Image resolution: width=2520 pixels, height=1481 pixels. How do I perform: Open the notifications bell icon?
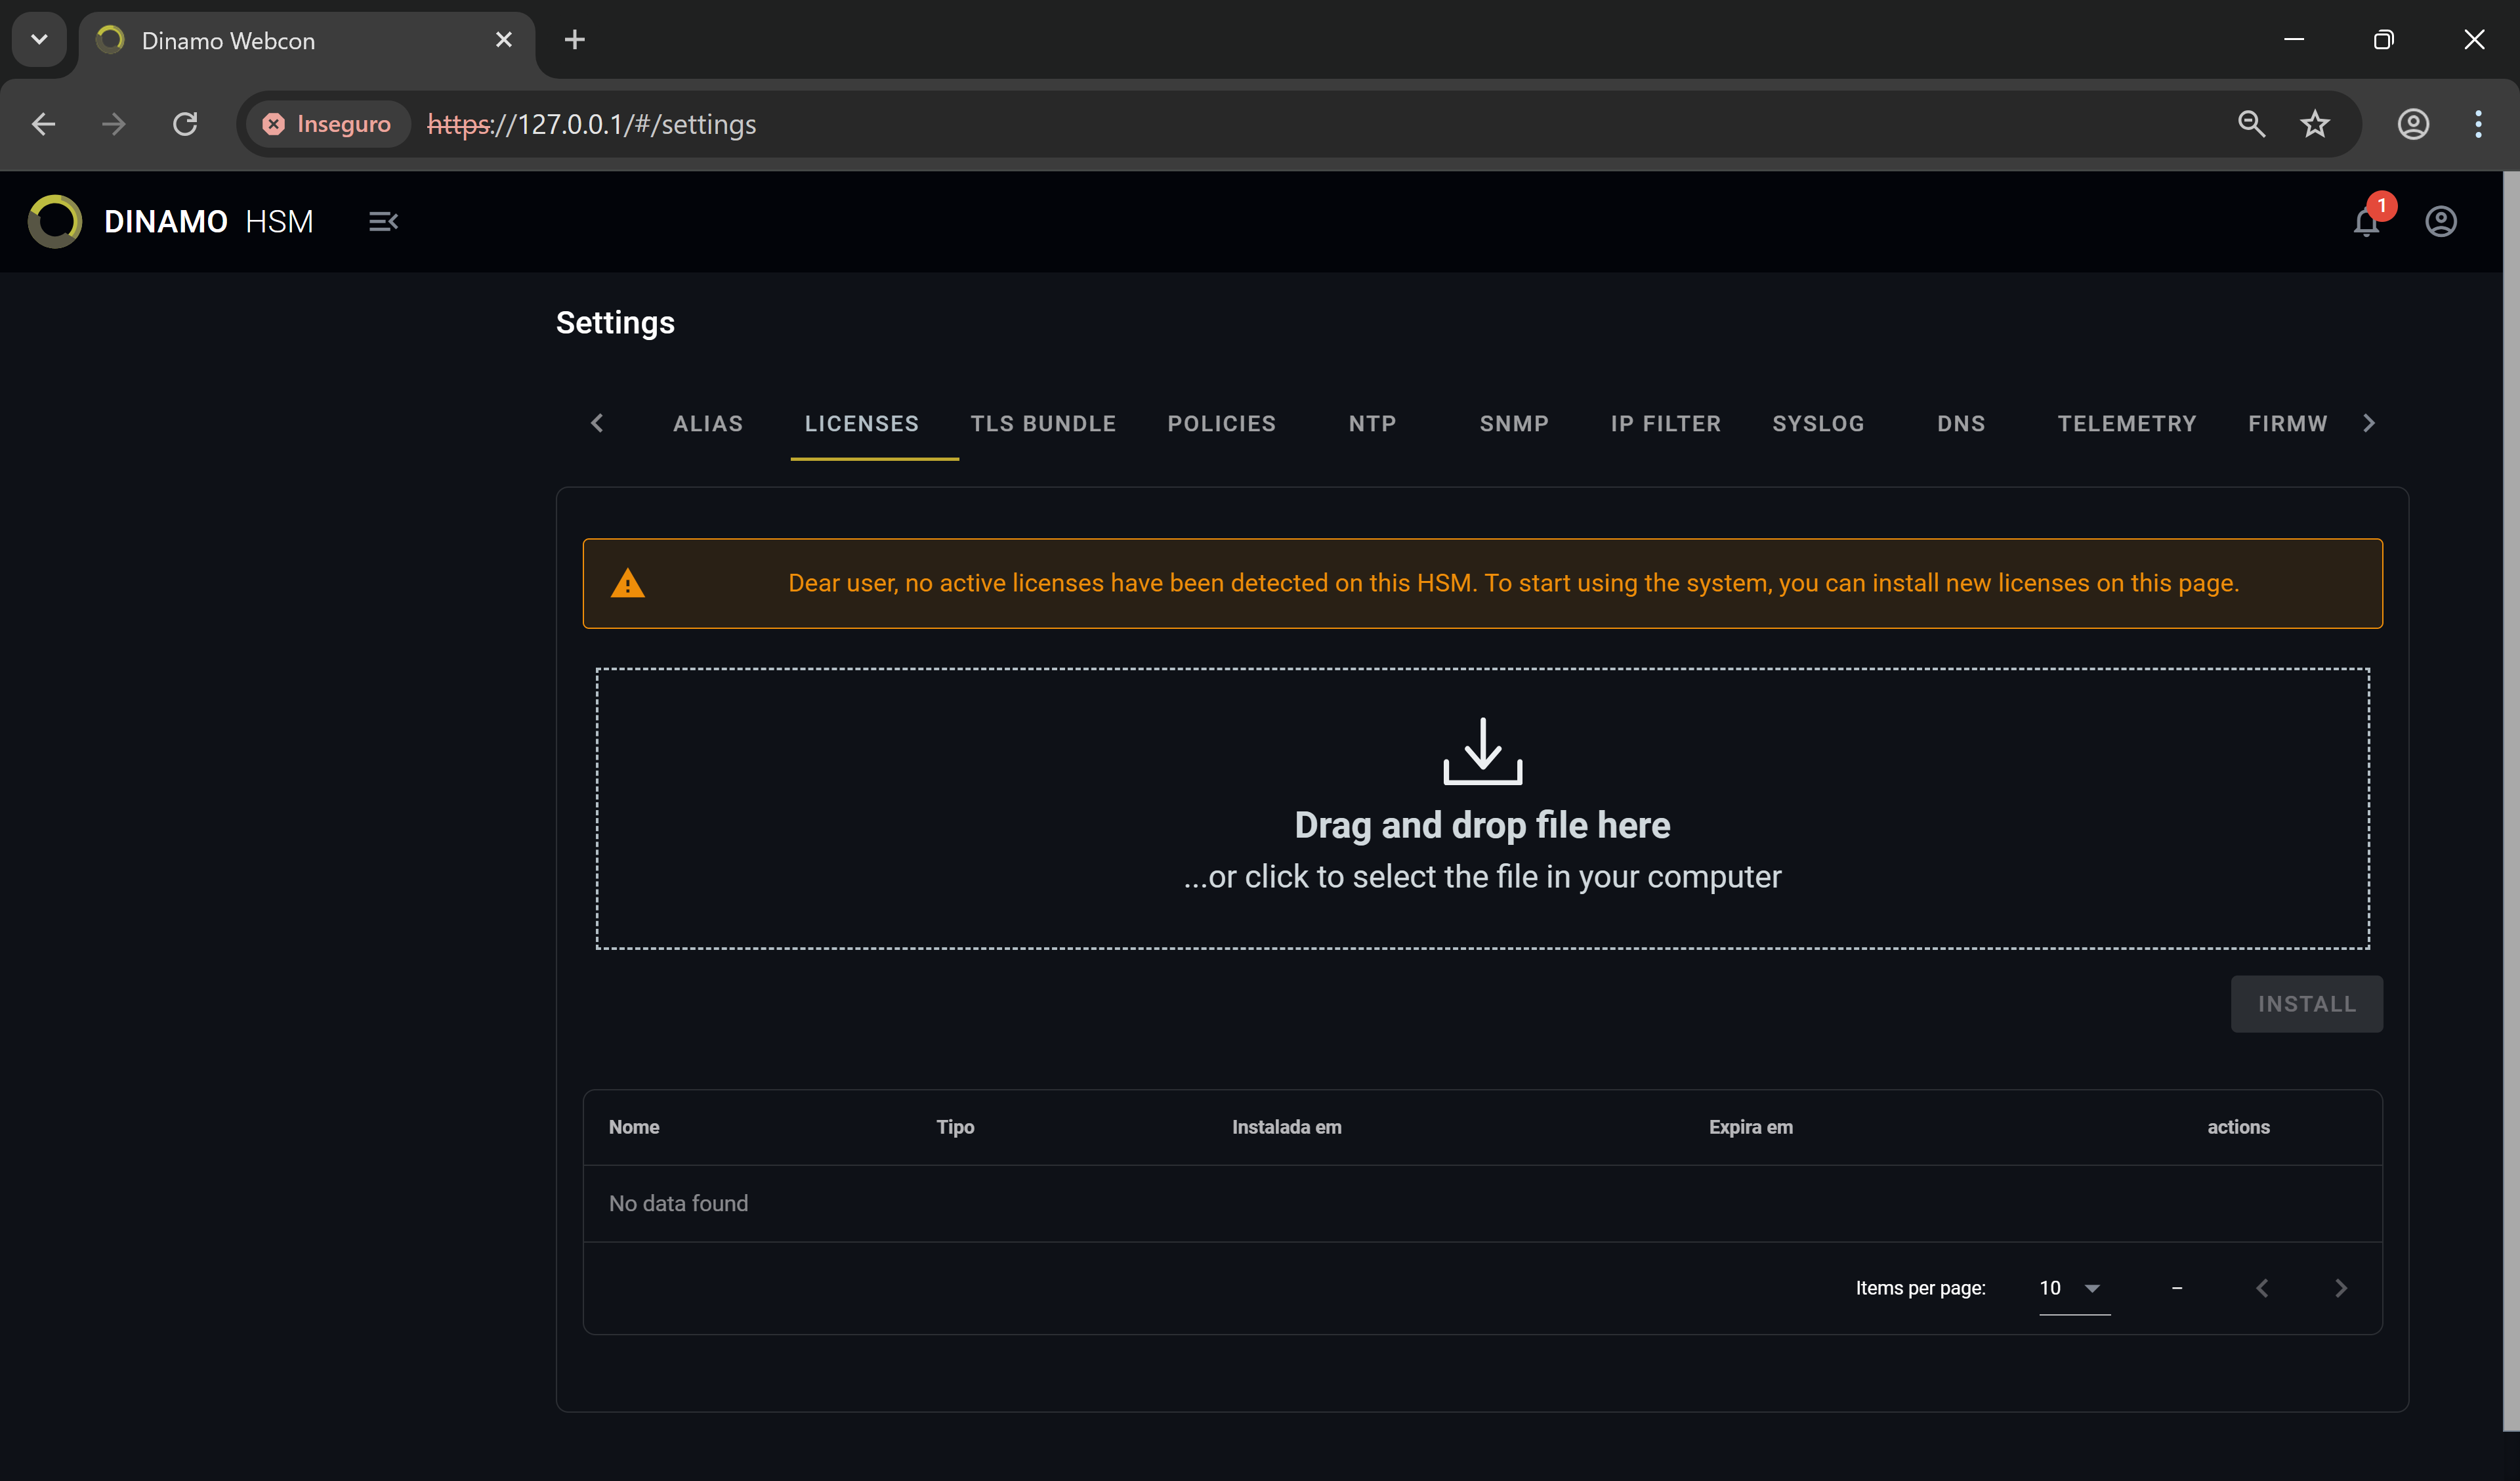point(2365,221)
